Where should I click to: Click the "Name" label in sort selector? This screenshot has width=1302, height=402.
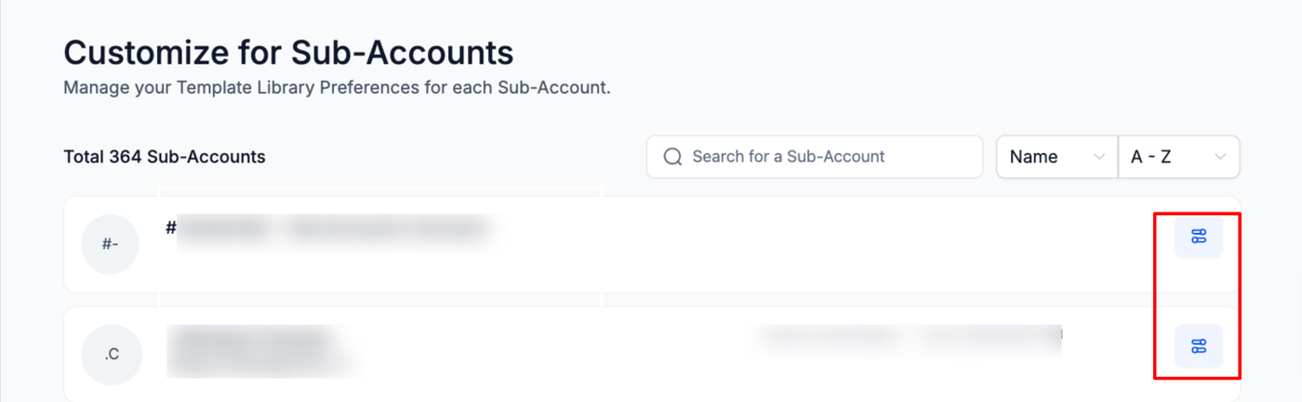(1033, 157)
